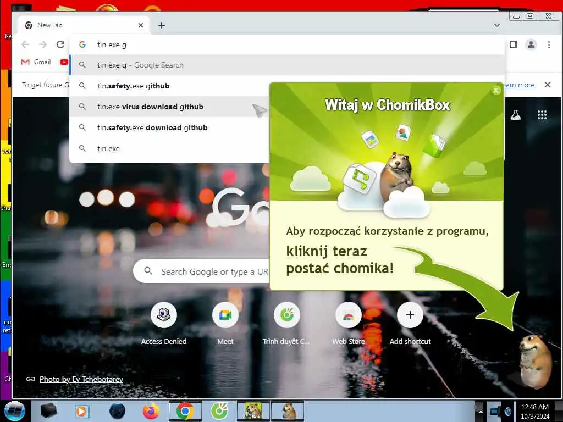The width and height of the screenshot is (563, 422).
Task: Click the Add shortcut button
Action: (x=410, y=323)
